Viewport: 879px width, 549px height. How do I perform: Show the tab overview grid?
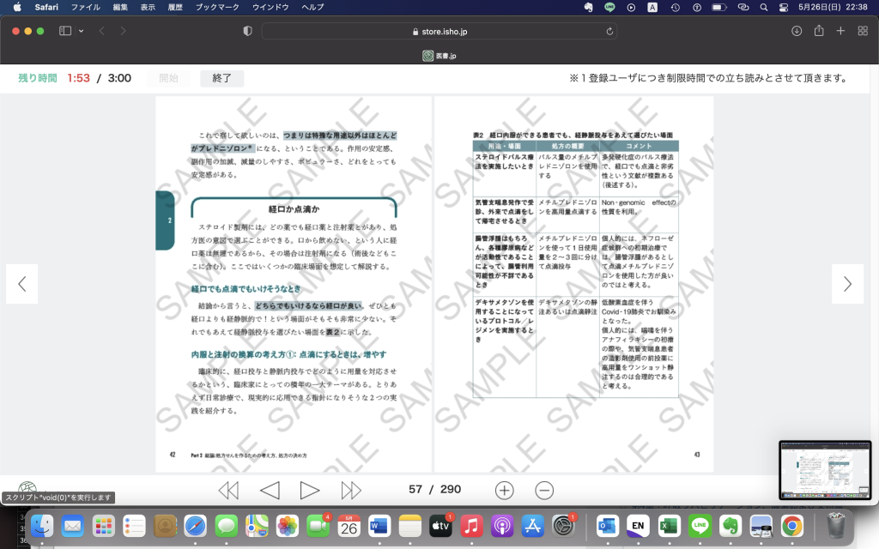coord(861,31)
